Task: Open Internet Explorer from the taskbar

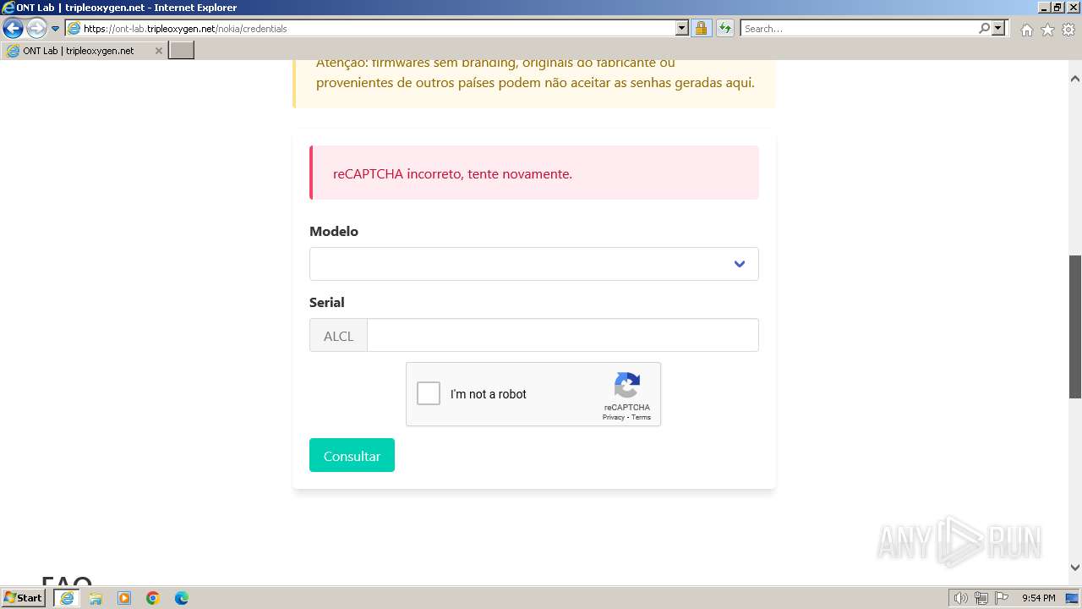Action: click(x=67, y=598)
